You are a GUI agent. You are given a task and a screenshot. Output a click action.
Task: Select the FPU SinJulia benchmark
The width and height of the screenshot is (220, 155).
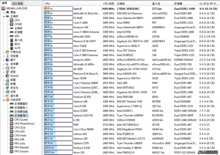click(21, 151)
